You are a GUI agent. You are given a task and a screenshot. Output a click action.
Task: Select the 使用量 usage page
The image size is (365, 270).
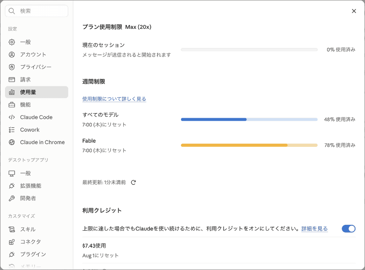point(36,92)
